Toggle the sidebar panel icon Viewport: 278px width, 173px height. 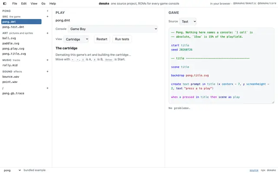point(5,3)
